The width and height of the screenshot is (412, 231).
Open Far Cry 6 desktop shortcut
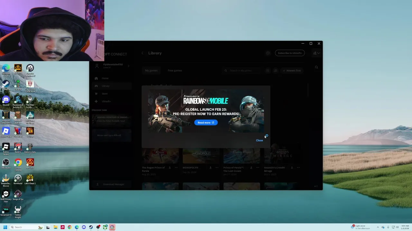30,164
